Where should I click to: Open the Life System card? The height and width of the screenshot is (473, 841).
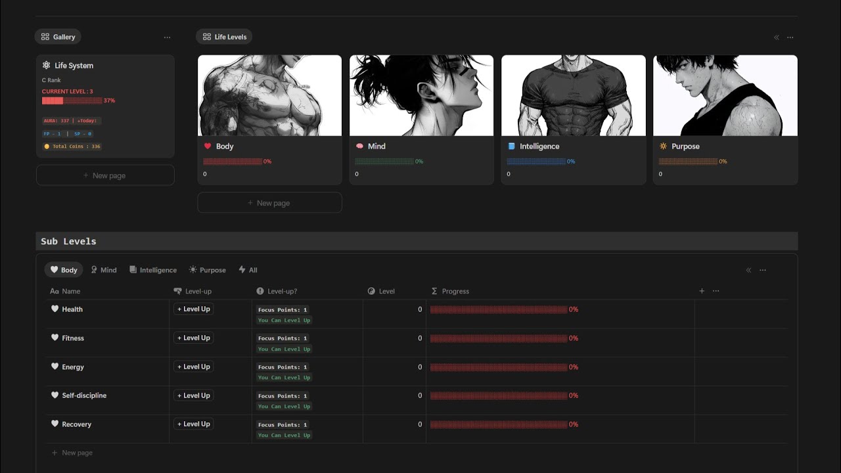tap(105, 106)
